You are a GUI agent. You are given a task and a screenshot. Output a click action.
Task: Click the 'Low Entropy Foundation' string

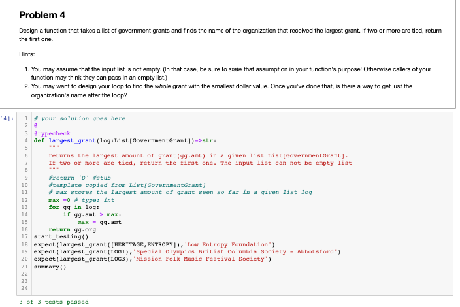click(227, 244)
